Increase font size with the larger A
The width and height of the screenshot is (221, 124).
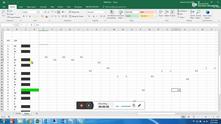45,12
